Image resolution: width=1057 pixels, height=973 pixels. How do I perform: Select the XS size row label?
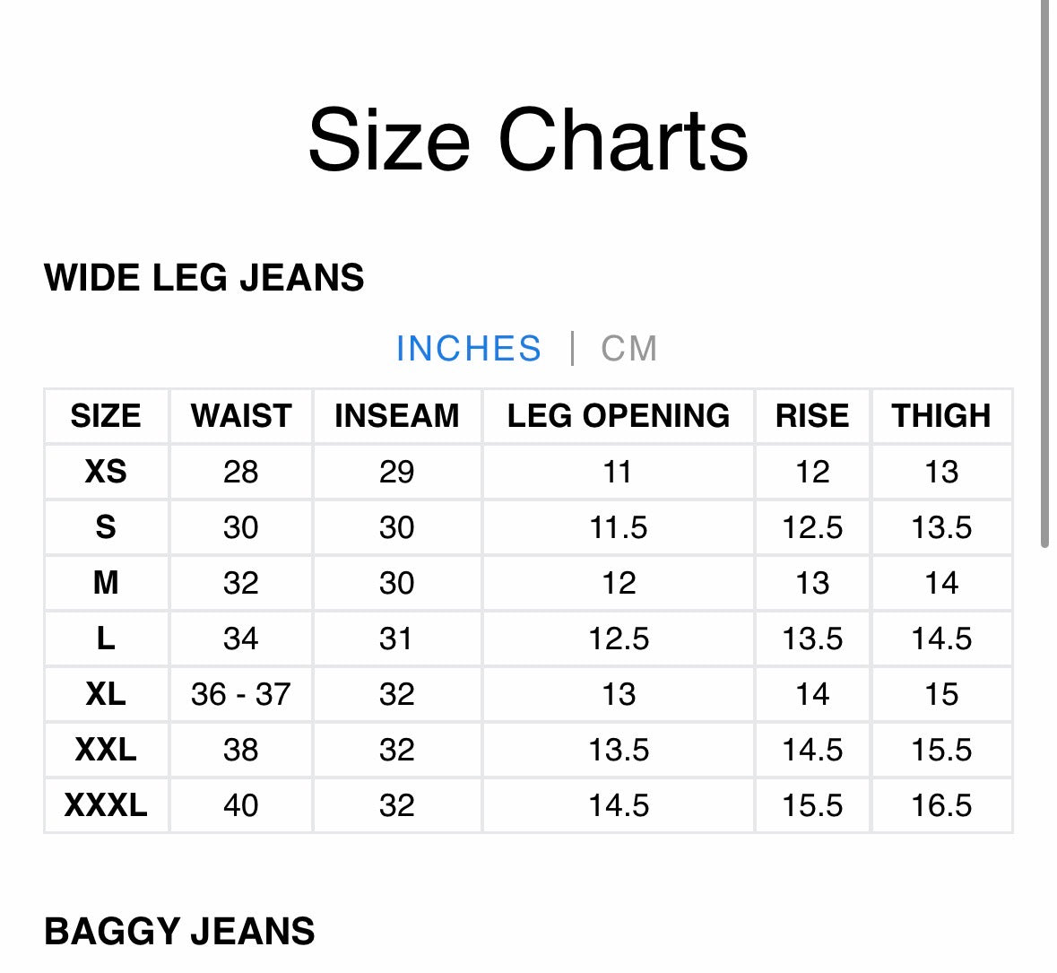click(106, 472)
